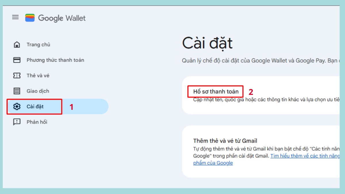The image size is (345, 194).
Task: Click the Google Wallet logo icon
Action: [30, 18]
